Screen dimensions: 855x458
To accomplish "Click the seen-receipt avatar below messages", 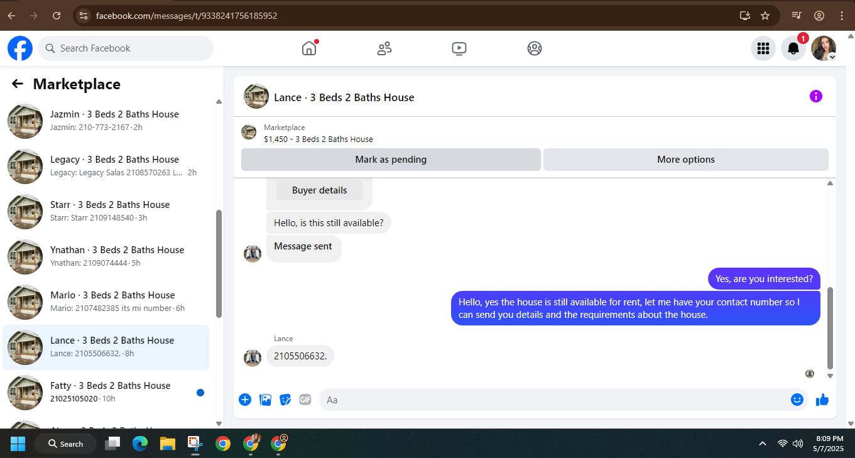I will coord(810,374).
